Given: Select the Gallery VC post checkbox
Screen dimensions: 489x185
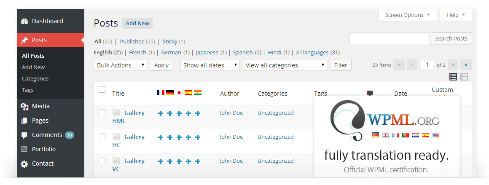Looking at the screenshot, I should pyautogui.click(x=102, y=161).
